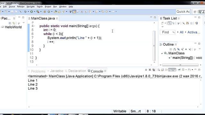
Task: Click the Open Type toolbar icon
Action: click(x=55, y=11)
